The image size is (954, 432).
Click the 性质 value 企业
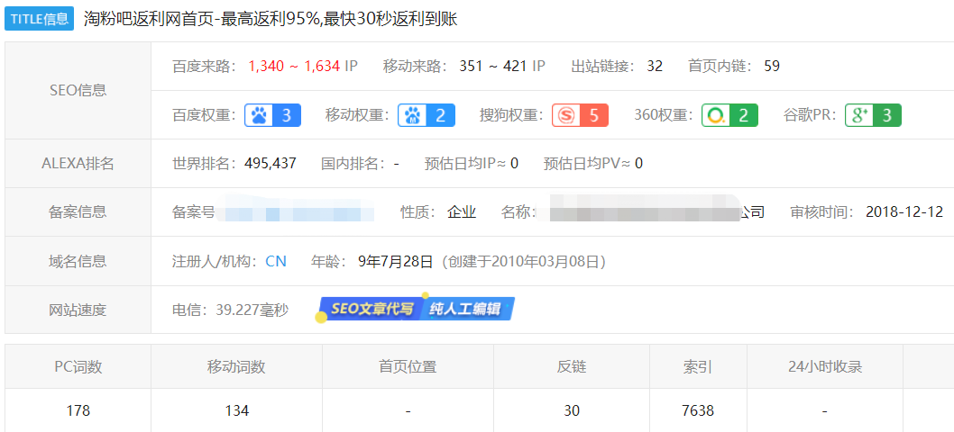[462, 212]
